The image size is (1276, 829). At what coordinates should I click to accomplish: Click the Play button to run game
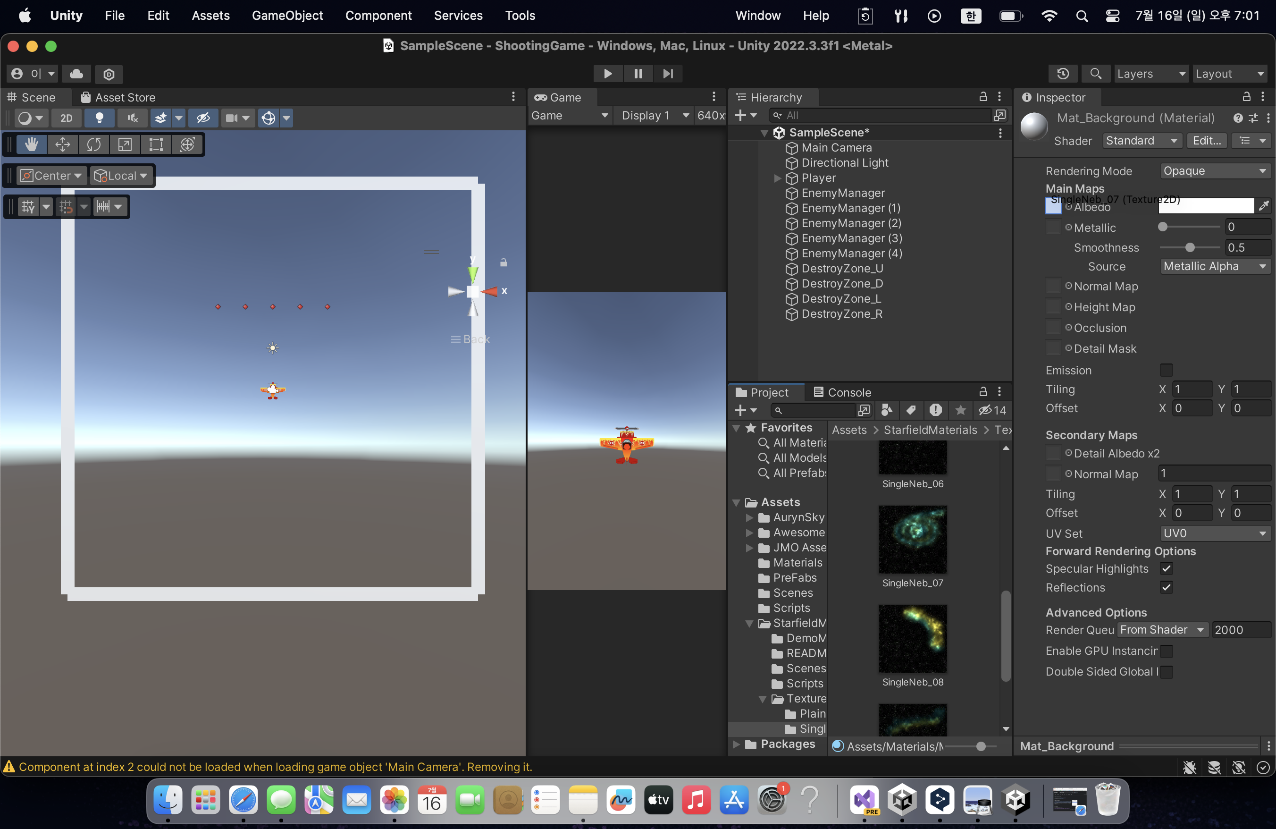point(607,74)
